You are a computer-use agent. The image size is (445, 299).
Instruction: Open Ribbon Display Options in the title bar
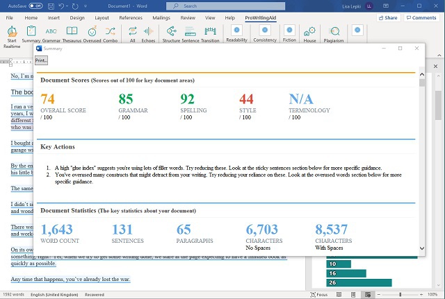coord(386,6)
